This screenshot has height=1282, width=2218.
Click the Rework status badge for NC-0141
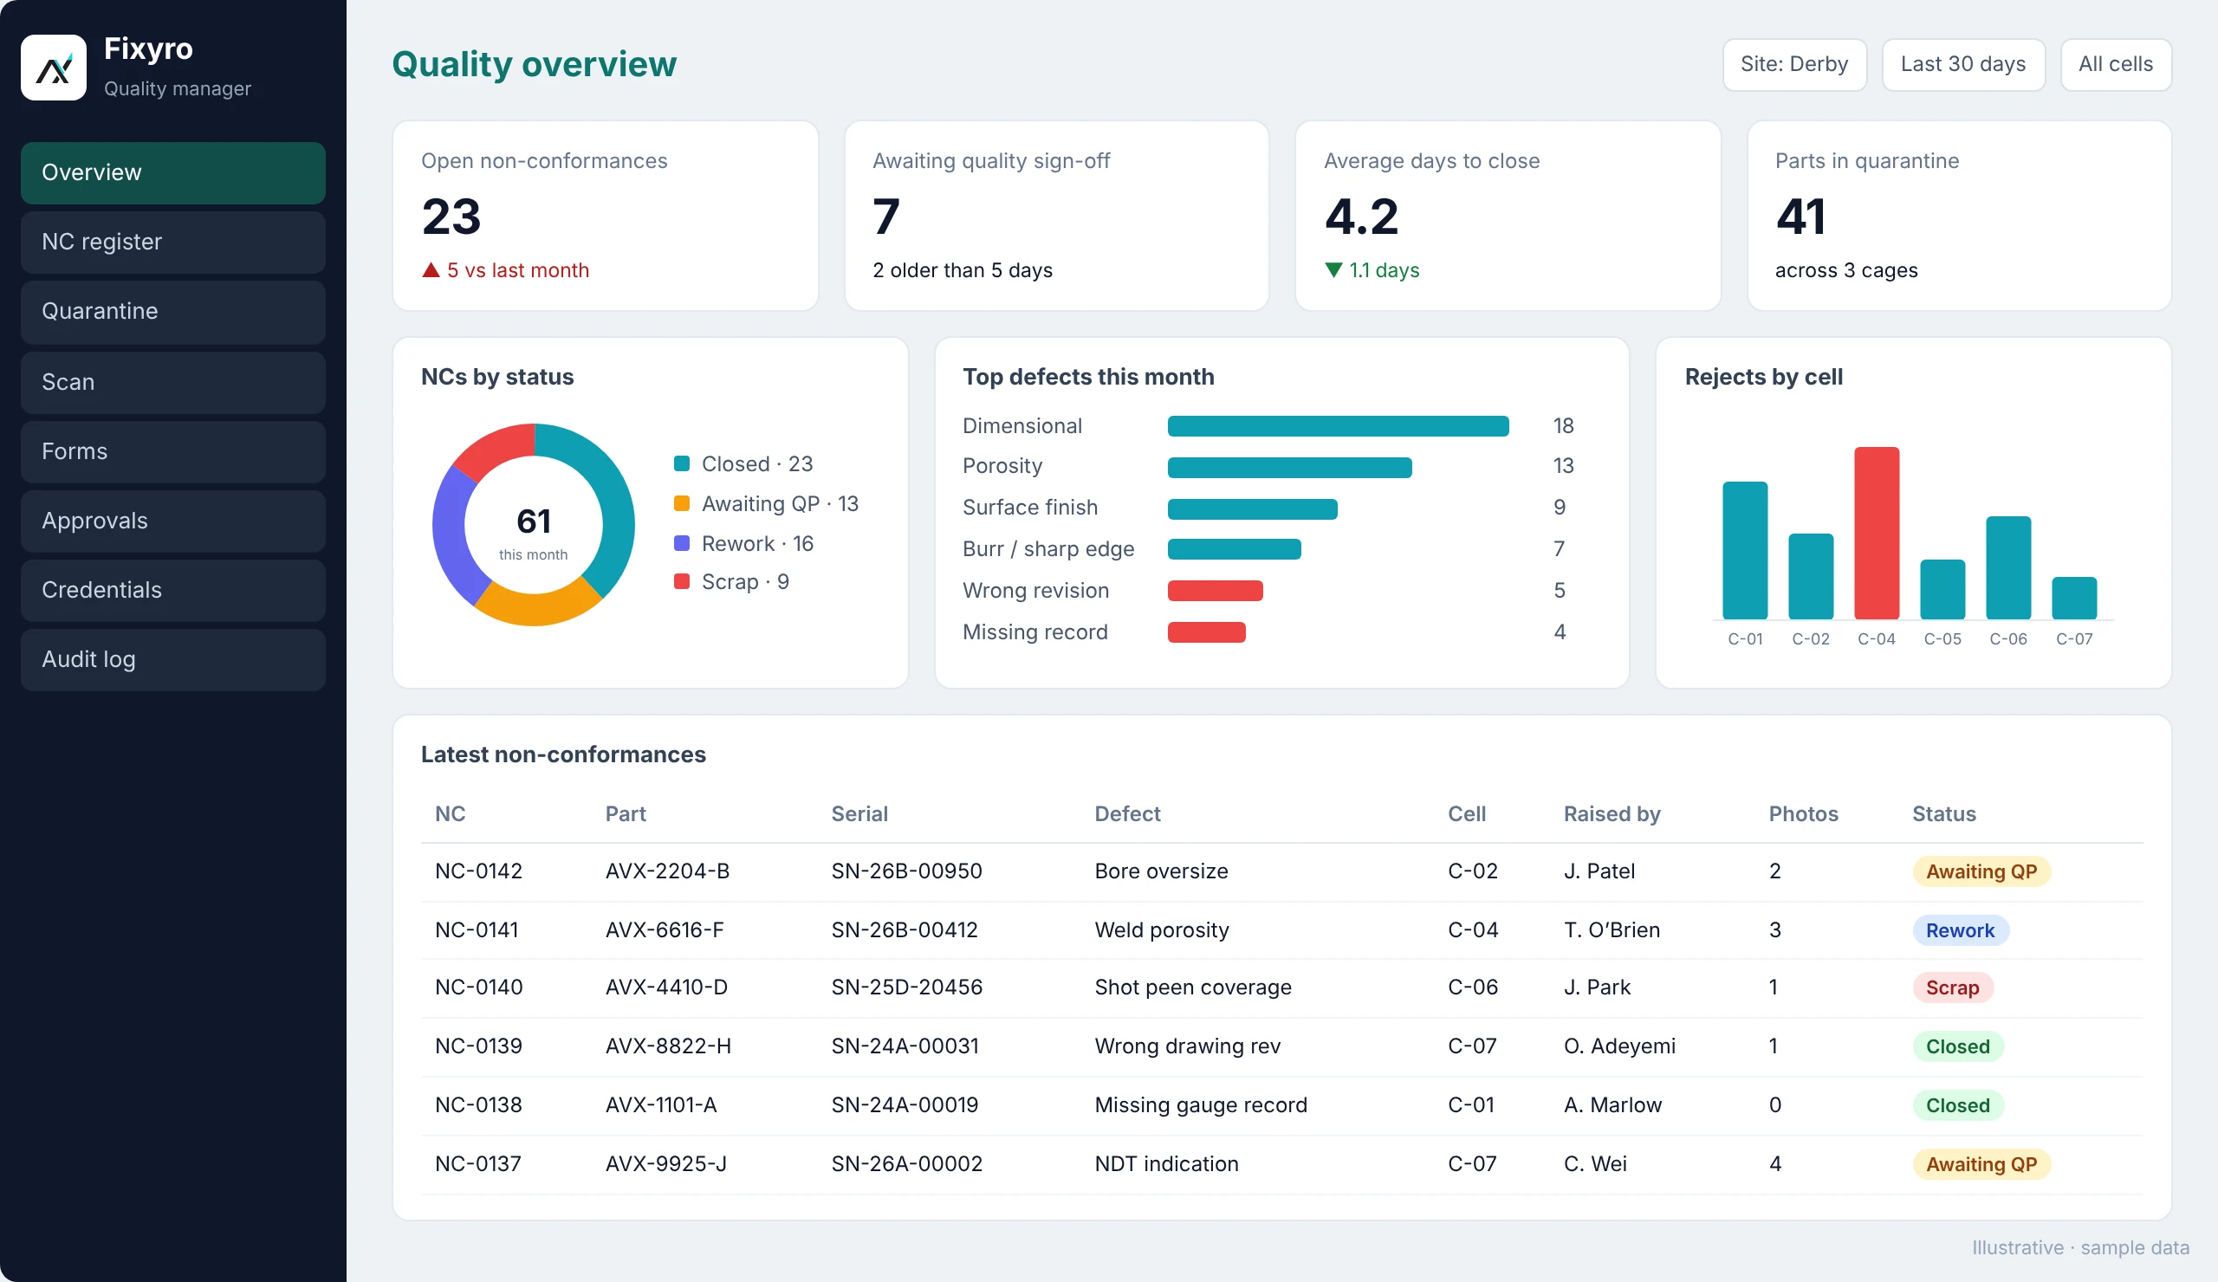point(1960,930)
